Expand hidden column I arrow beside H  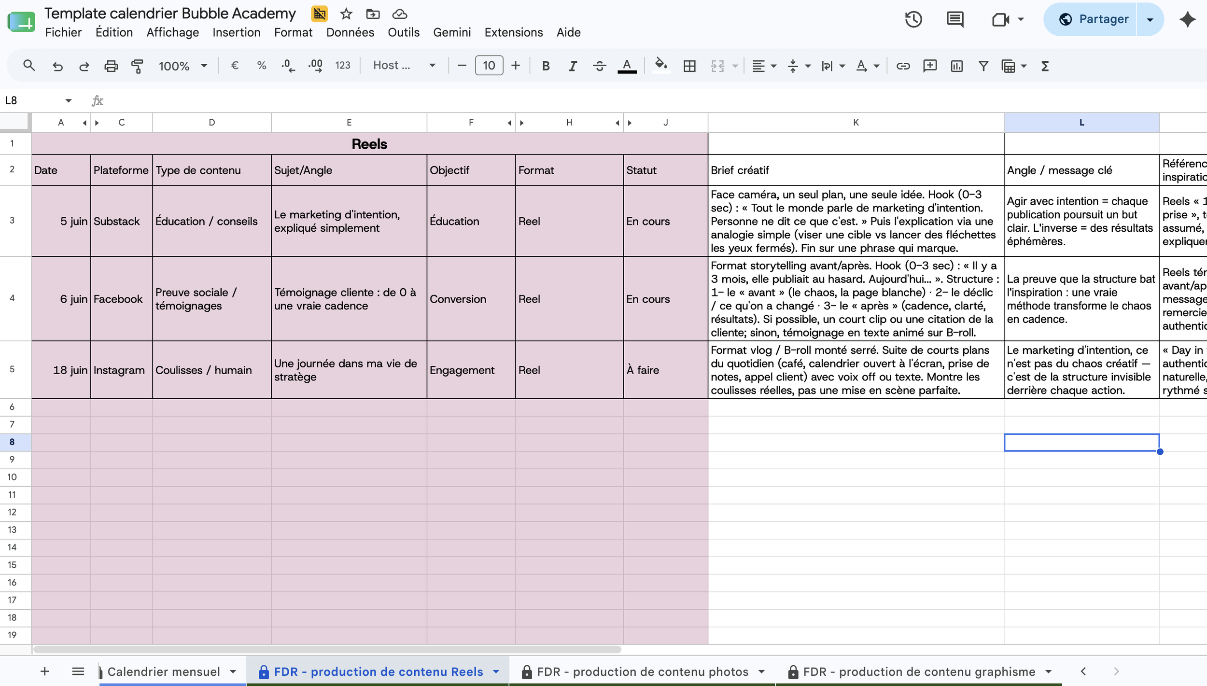(618, 123)
